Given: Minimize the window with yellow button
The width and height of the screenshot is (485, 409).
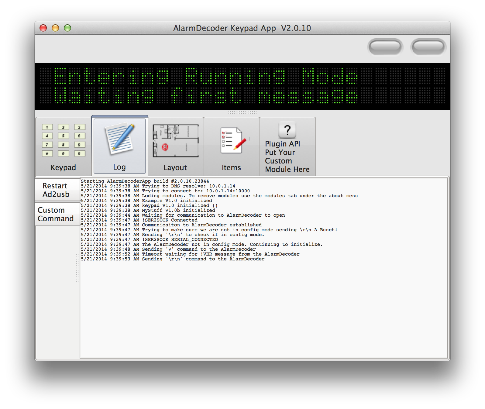Looking at the screenshot, I should [55, 28].
